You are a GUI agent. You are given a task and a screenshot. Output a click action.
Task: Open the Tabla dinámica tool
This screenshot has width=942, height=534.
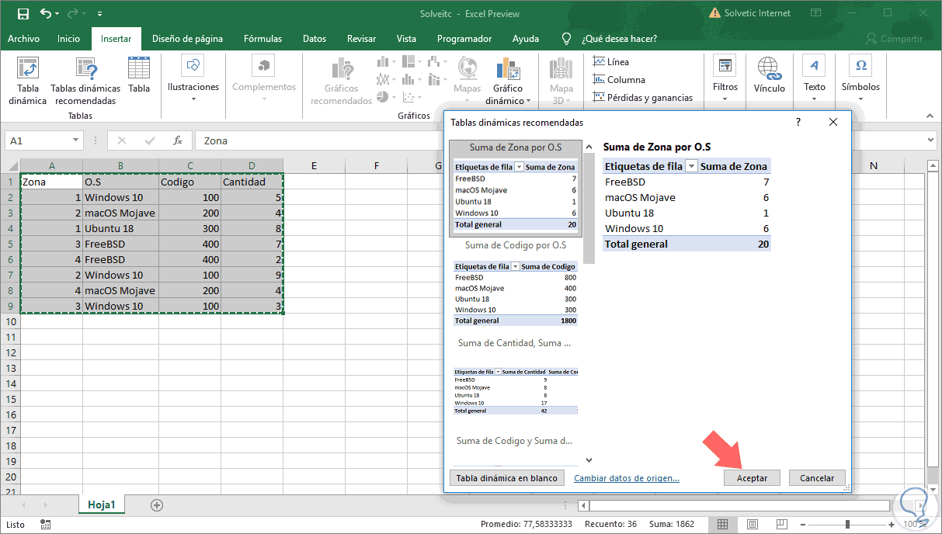point(28,81)
